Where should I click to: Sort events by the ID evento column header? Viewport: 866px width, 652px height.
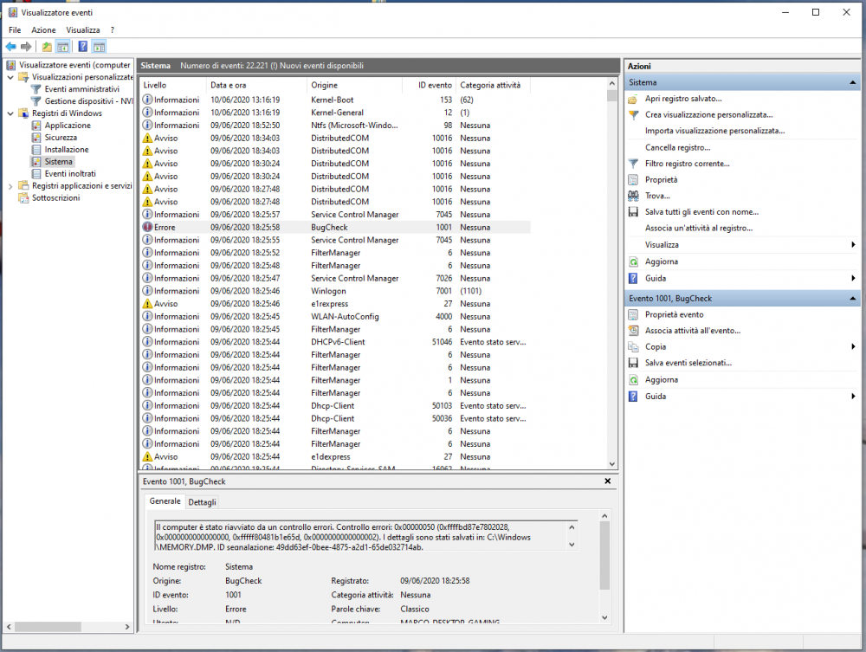pos(435,86)
